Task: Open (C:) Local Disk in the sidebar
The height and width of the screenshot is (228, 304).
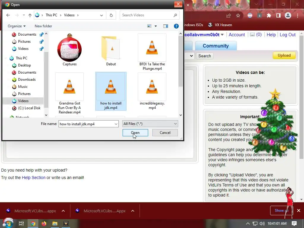Action: click(29, 108)
